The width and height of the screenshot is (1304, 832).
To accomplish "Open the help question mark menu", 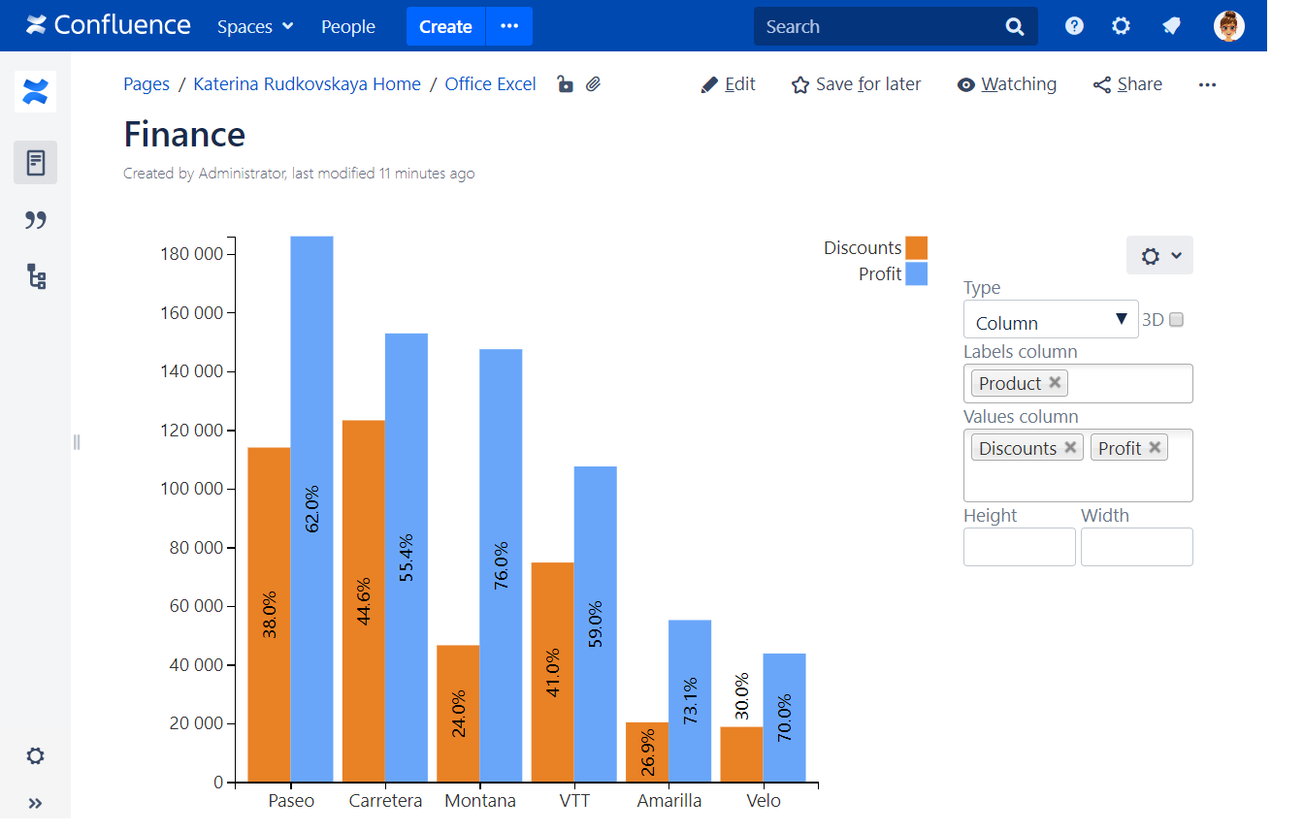I will (x=1074, y=26).
